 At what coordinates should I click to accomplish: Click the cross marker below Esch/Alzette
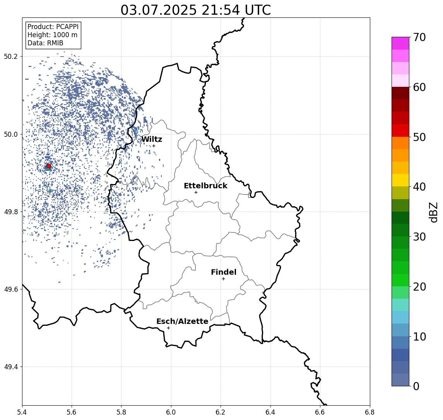tap(168, 328)
